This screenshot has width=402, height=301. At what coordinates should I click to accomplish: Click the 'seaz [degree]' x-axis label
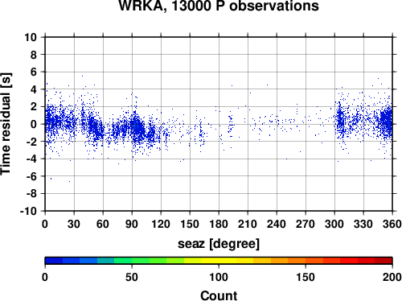coord(219,244)
